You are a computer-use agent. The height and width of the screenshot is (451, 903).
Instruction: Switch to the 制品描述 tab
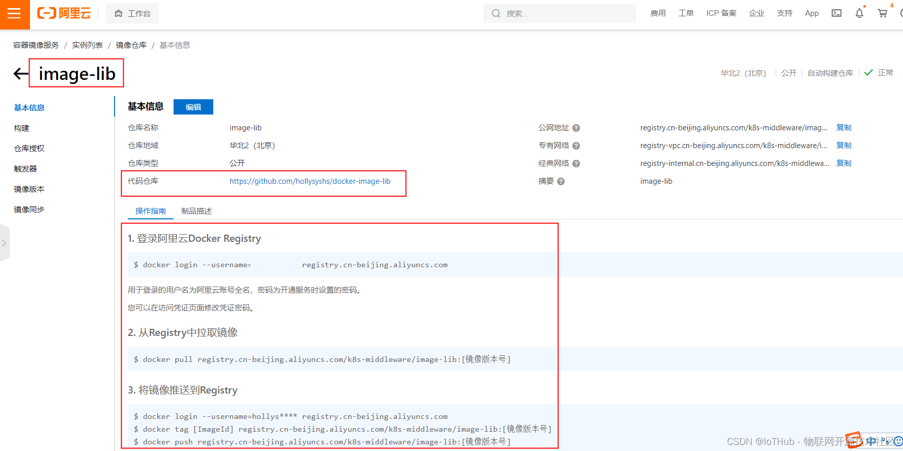coord(196,211)
